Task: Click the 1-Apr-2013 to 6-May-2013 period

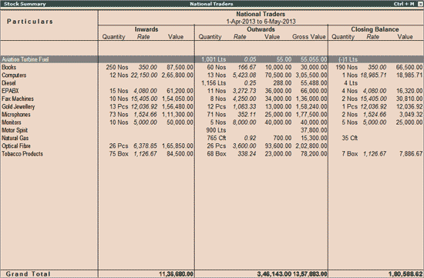Action: click(x=261, y=22)
